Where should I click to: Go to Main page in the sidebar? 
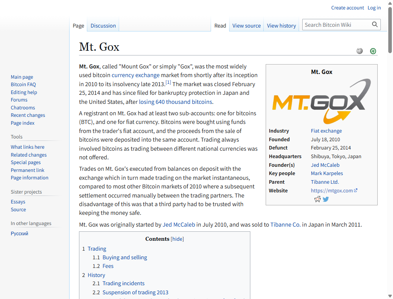tap(22, 77)
